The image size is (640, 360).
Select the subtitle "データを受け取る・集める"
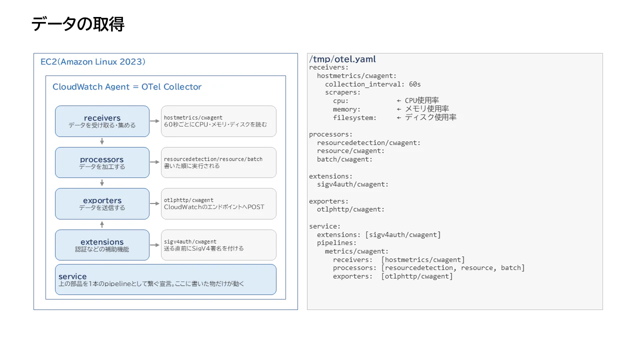pyautogui.click(x=102, y=125)
